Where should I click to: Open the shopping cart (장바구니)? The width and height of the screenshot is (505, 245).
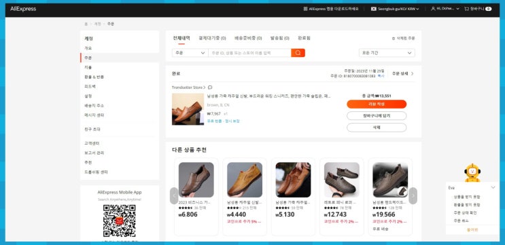pos(478,9)
